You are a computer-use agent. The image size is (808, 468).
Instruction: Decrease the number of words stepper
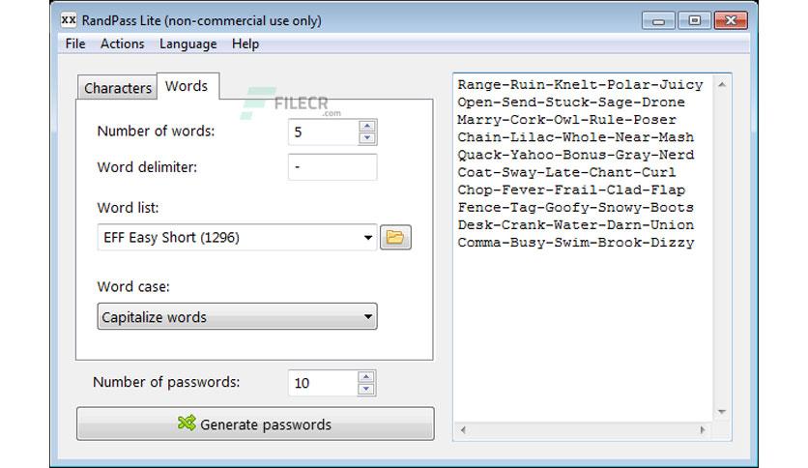tap(367, 138)
